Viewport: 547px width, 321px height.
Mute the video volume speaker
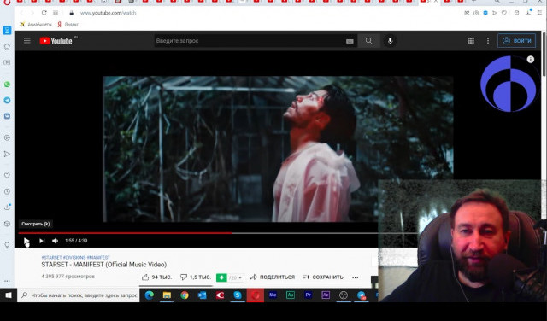click(55, 241)
